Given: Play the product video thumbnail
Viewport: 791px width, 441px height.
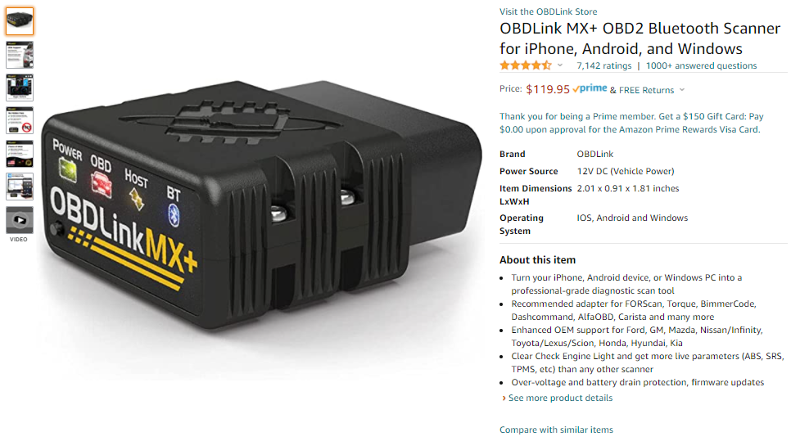Looking at the screenshot, I should tap(20, 220).
